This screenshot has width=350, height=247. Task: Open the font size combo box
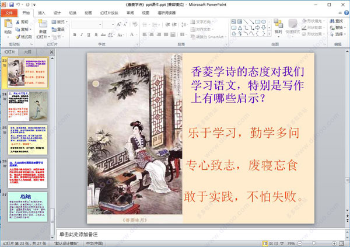tap(108, 25)
